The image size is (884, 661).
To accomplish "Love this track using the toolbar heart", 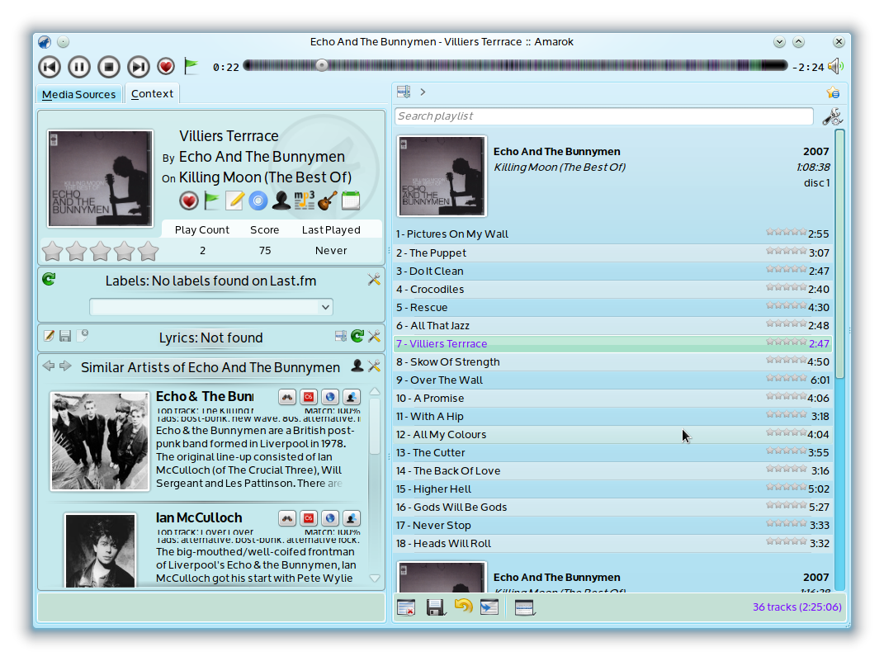I will tap(166, 67).
